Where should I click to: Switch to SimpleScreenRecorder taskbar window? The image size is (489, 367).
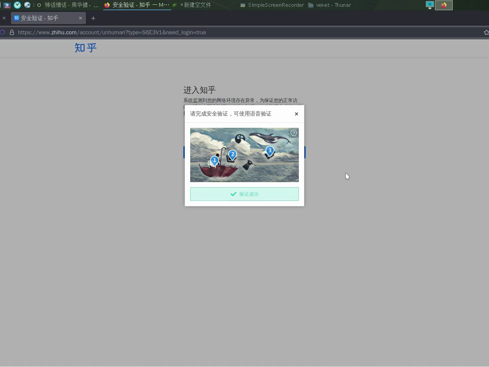[272, 5]
